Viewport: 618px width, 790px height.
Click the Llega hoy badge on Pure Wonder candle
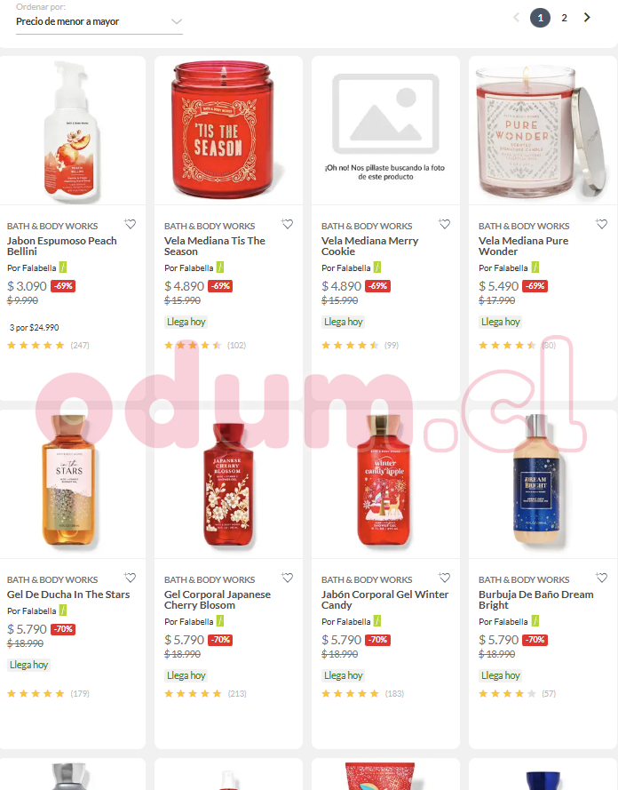coord(501,322)
